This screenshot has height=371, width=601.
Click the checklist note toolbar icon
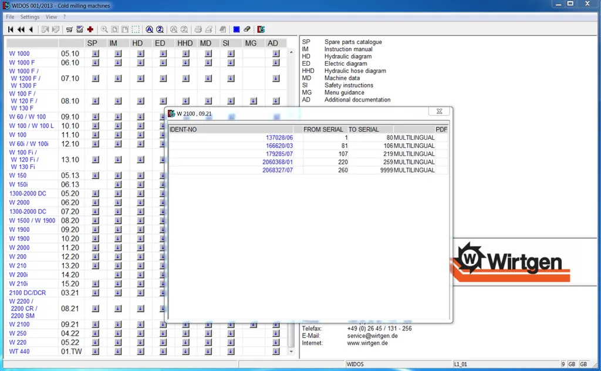point(80,29)
